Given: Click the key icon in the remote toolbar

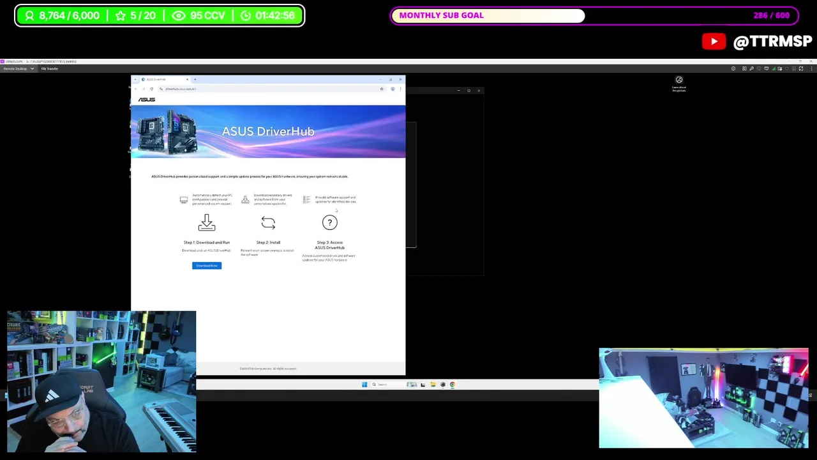Looking at the screenshot, I should (x=751, y=68).
